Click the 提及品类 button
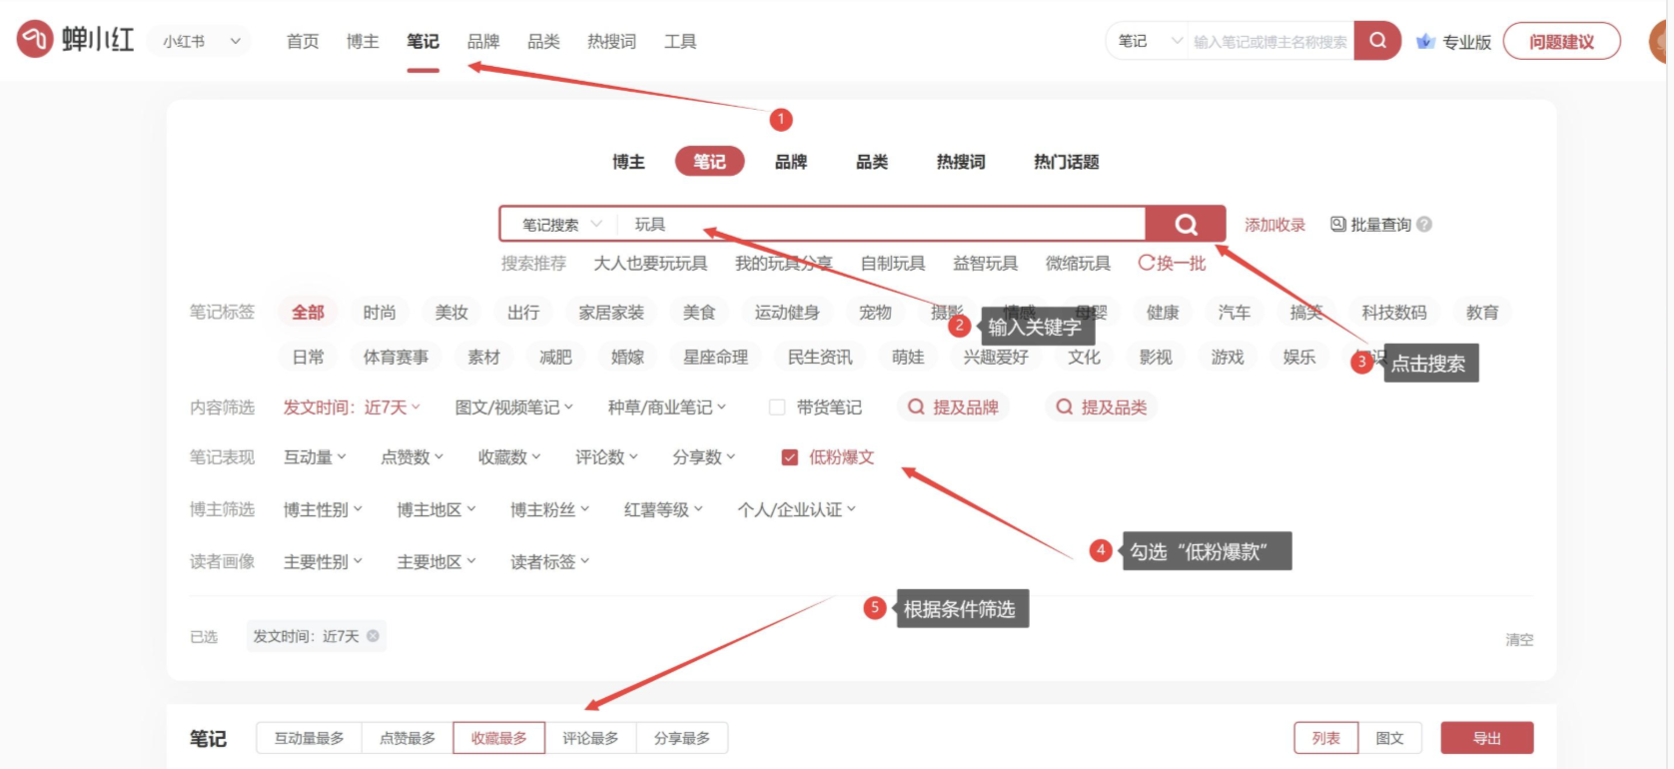 click(1102, 407)
